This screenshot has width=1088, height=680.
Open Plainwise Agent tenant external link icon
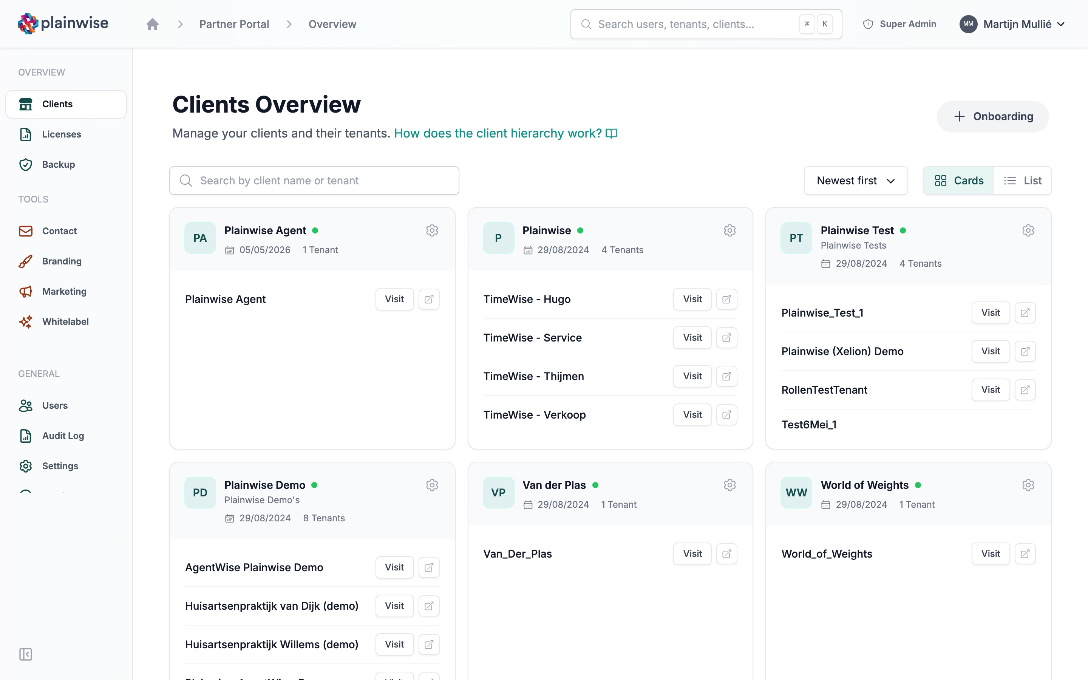click(x=429, y=299)
